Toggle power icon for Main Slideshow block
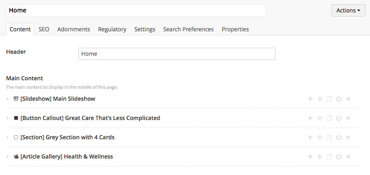This screenshot has height=175, width=370. pos(339,99)
